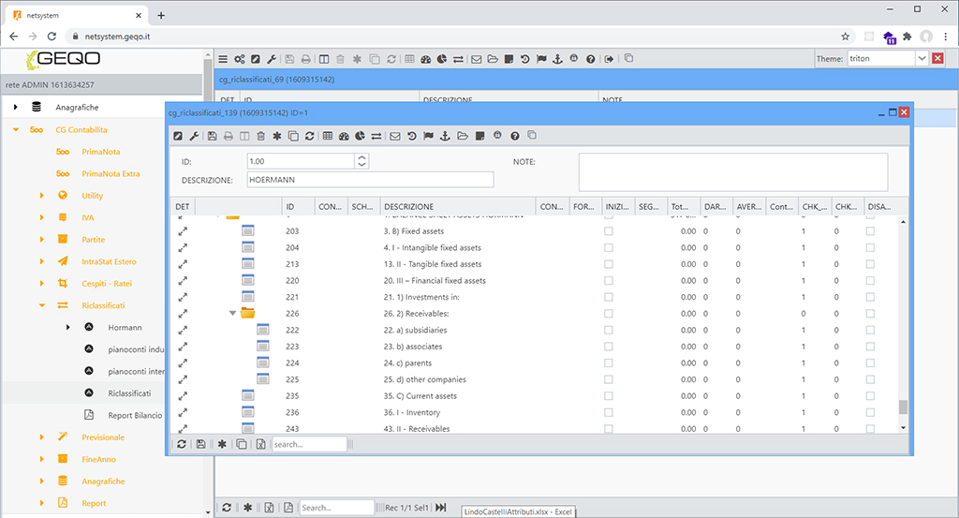Viewport: 959px width, 518px height.
Task: Expand the Hormann tree node
Action: click(67, 327)
